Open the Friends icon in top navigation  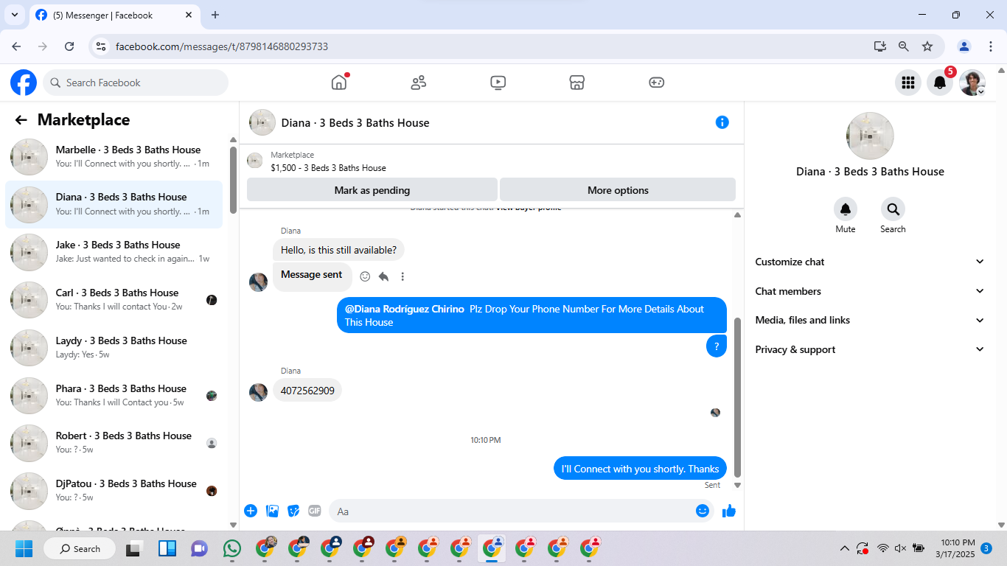click(x=419, y=83)
